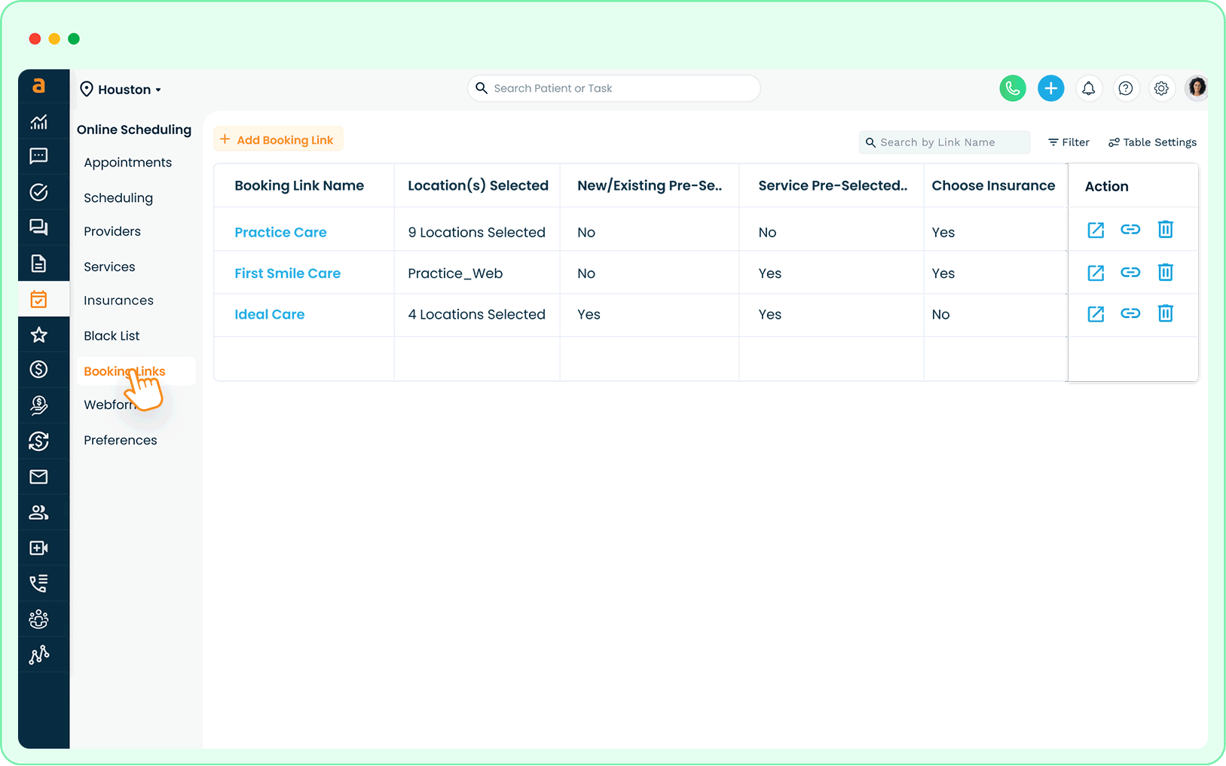Open the Filter options
Image resolution: width=1226 pixels, height=766 pixels.
point(1069,142)
